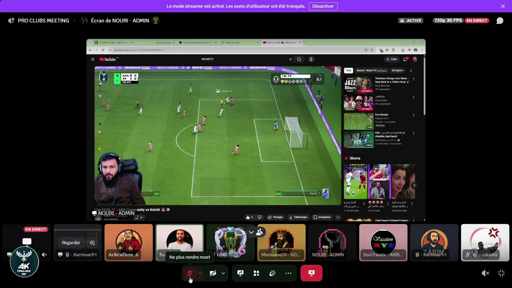Select the Tout filter chip
The height and width of the screenshot is (288, 512).
(x=348, y=70)
